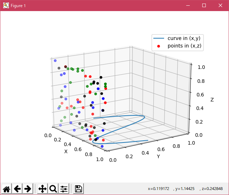Viewport: 229px width, 195px height.
Task: Click the z=0.242848 coordinate readout
Action: click(212, 189)
